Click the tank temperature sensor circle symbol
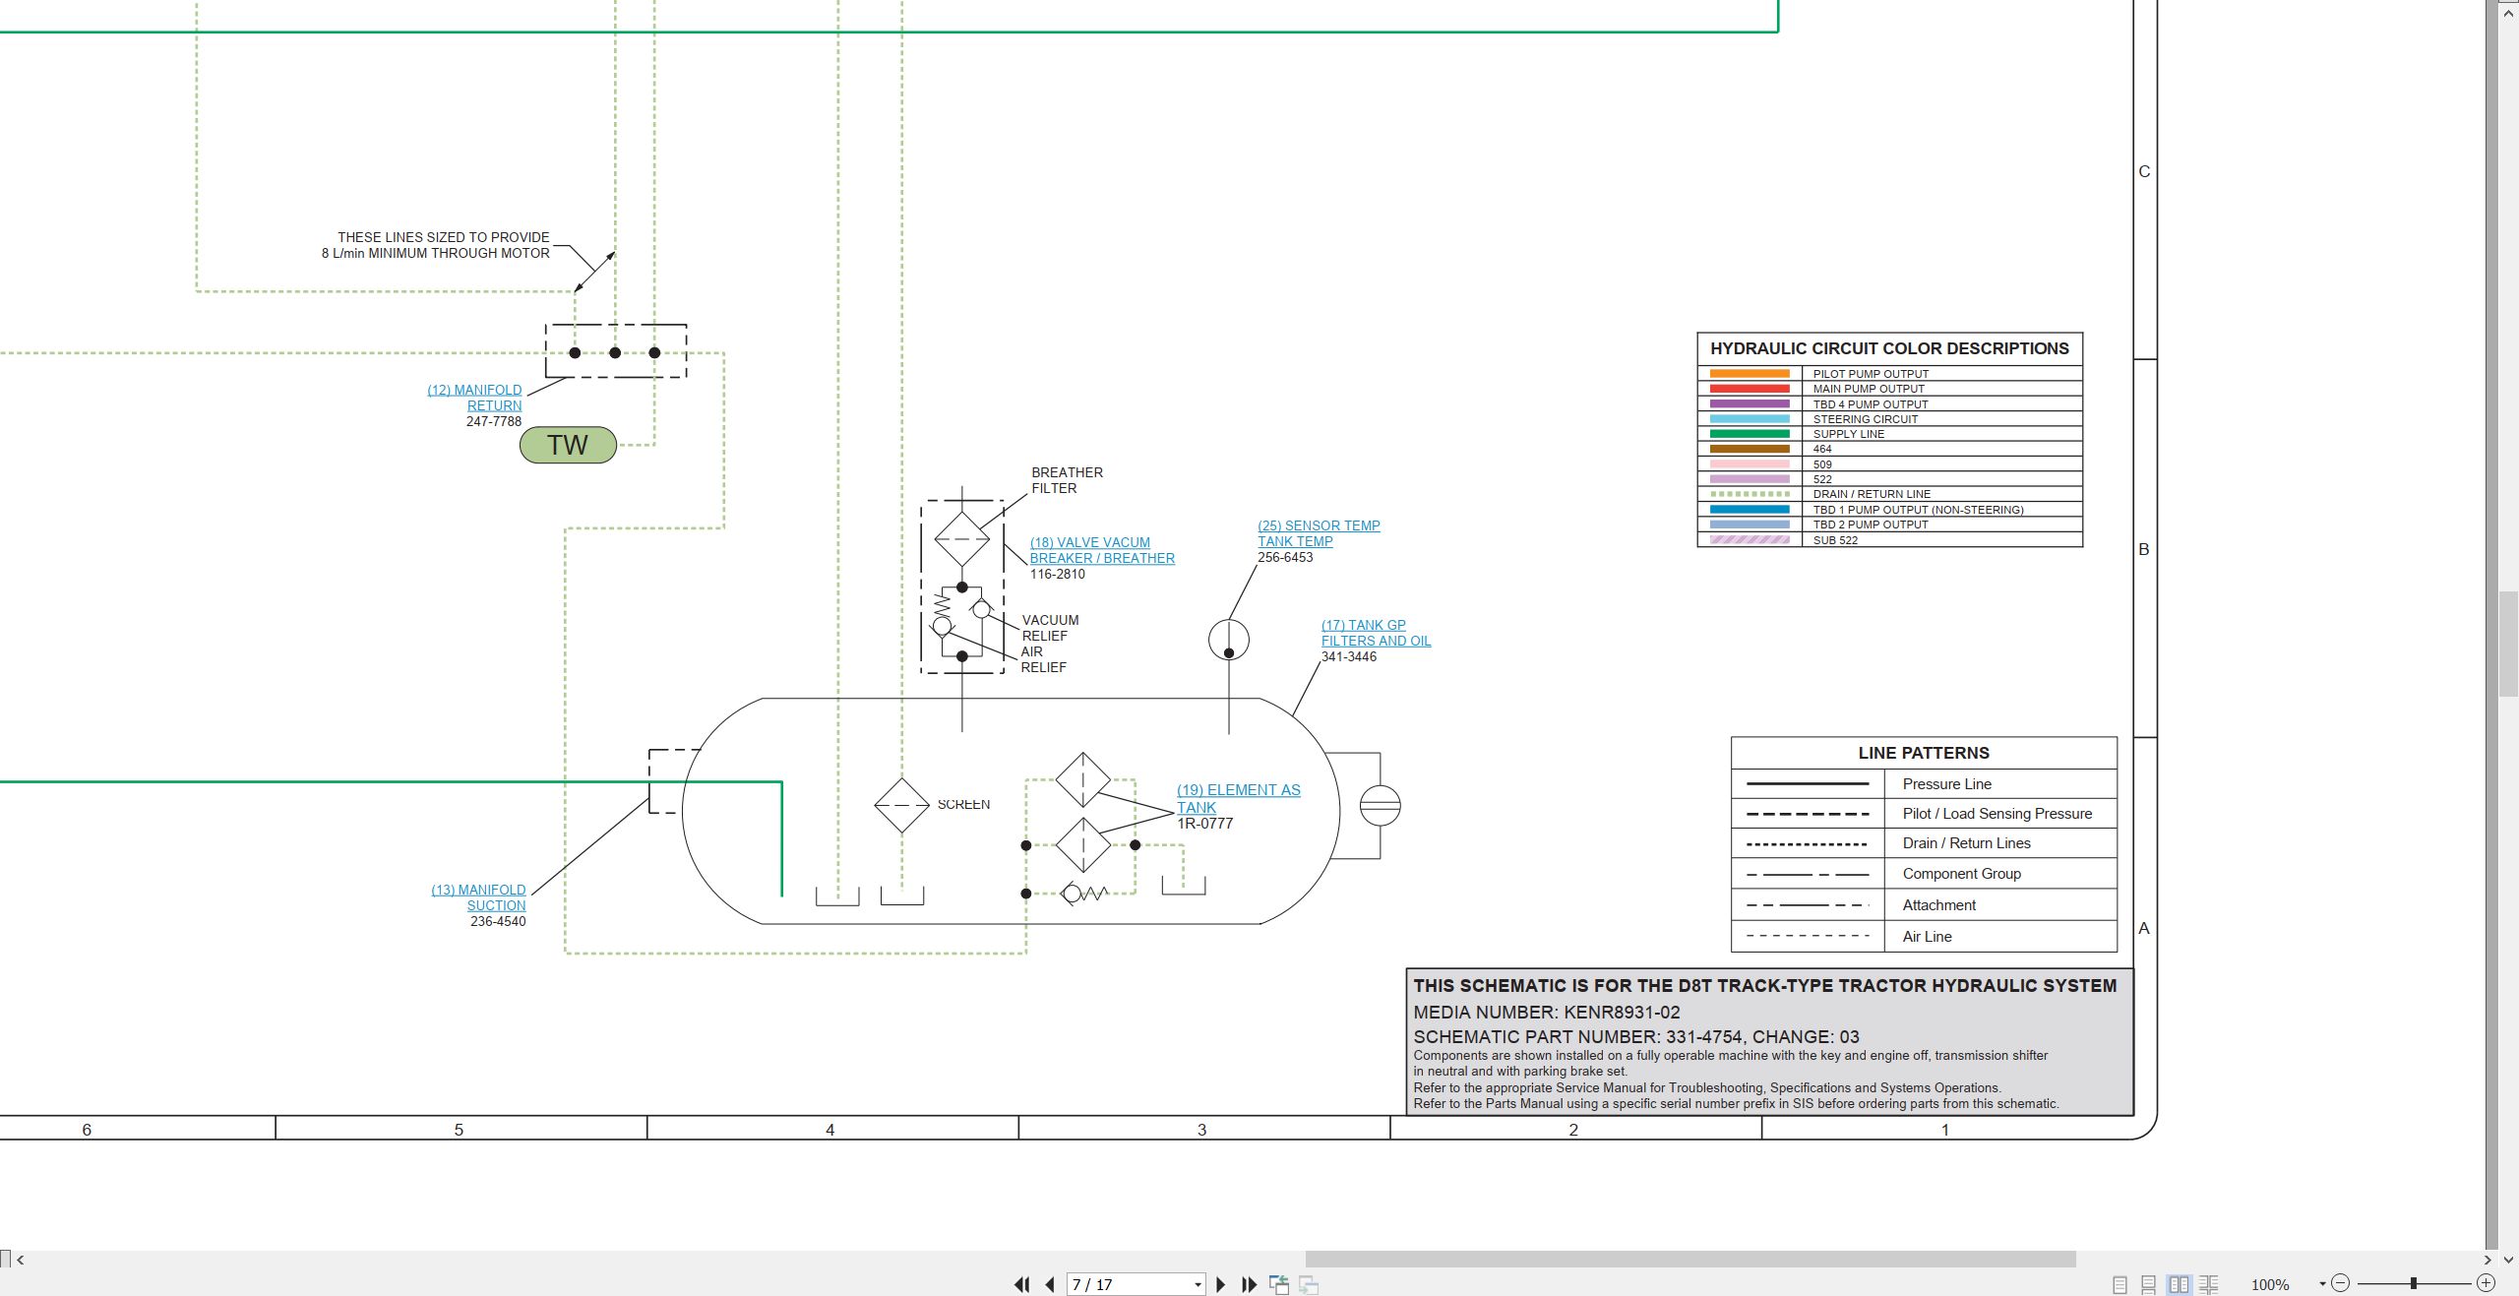The image size is (2519, 1296). tap(1229, 640)
